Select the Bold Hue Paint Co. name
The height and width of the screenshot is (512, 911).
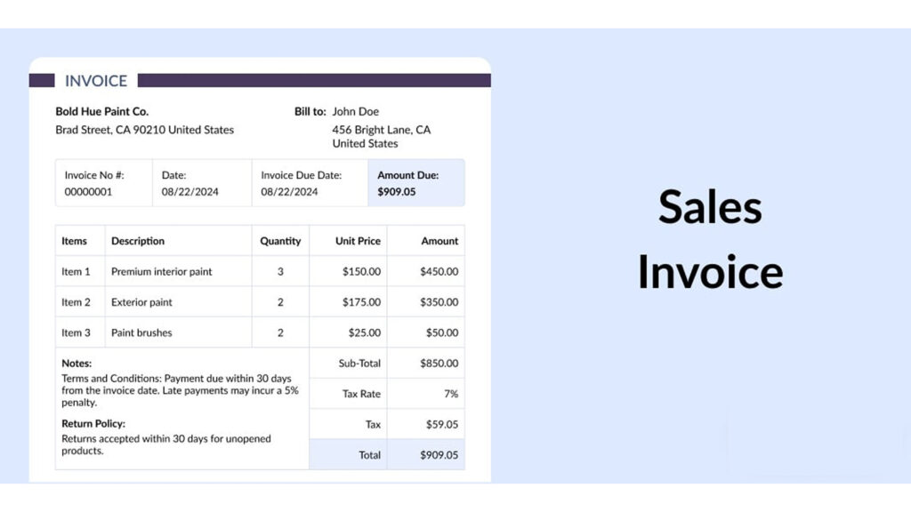(102, 111)
